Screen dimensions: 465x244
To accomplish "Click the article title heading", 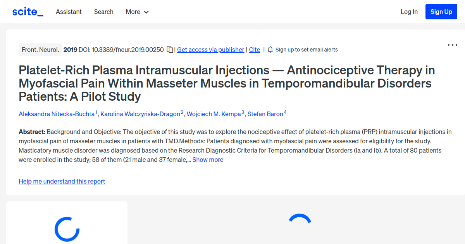I will pyautogui.click(x=227, y=83).
